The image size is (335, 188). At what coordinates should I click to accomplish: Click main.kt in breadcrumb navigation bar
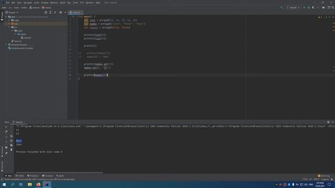click(x=35, y=7)
